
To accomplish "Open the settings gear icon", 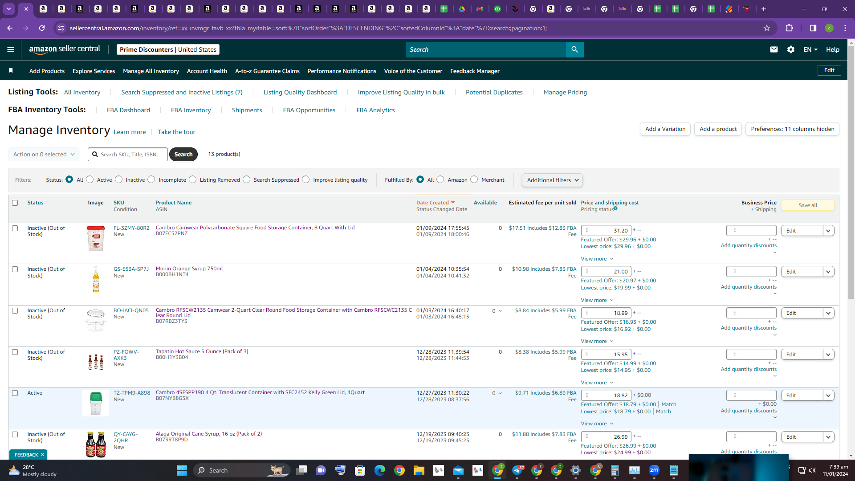I will (x=791, y=49).
